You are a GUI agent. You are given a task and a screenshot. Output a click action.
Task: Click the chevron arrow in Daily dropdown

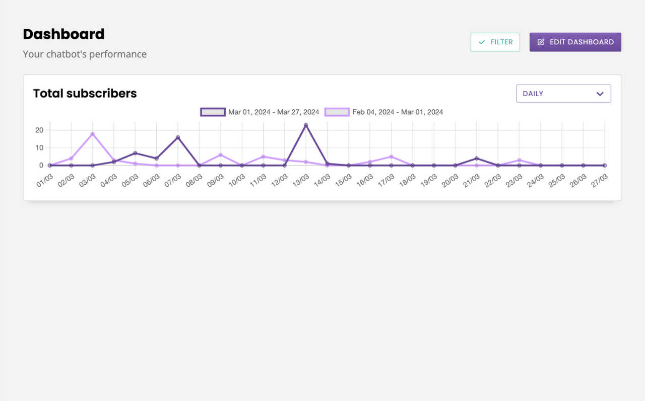click(600, 94)
